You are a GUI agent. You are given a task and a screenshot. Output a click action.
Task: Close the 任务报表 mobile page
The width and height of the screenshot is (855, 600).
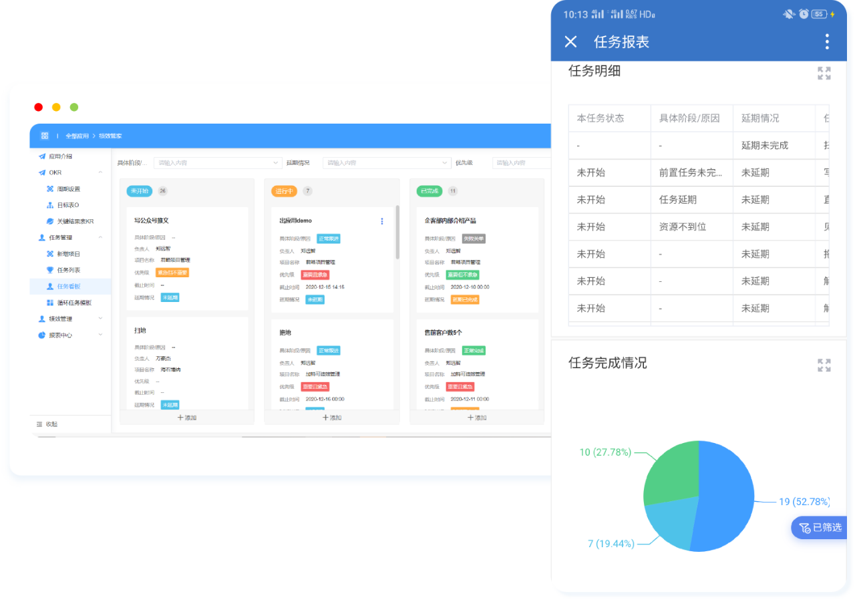pos(570,41)
